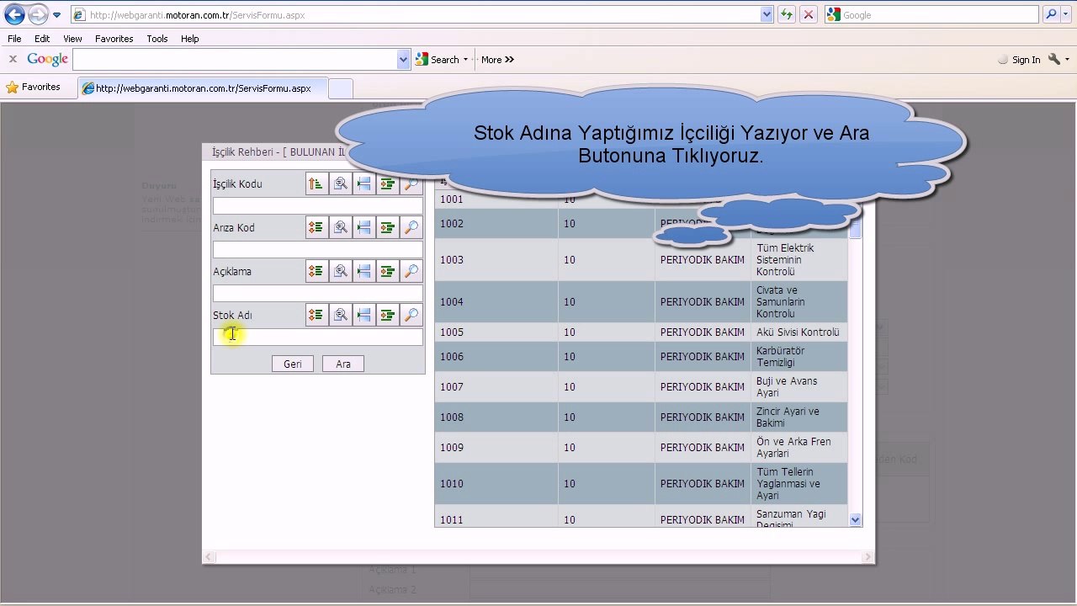Image resolution: width=1077 pixels, height=606 pixels.
Task: Click the Stok Adı text field
Action: [318, 336]
